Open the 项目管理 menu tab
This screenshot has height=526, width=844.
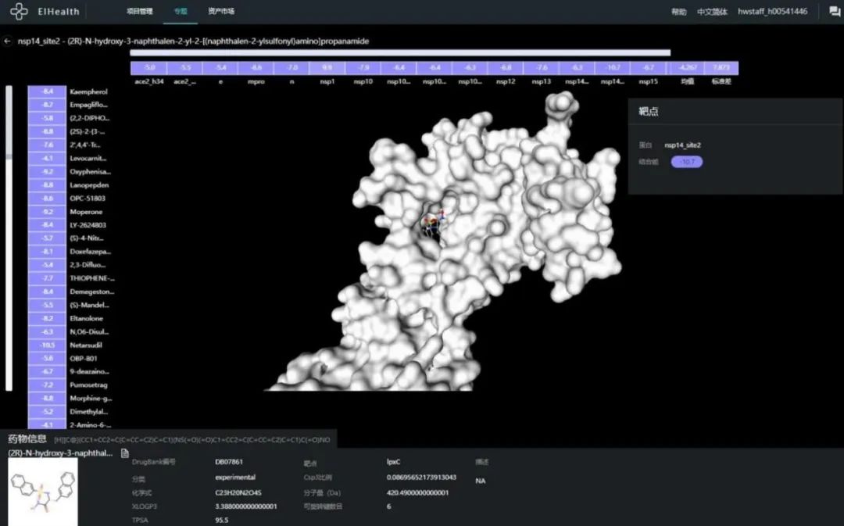pos(139,11)
